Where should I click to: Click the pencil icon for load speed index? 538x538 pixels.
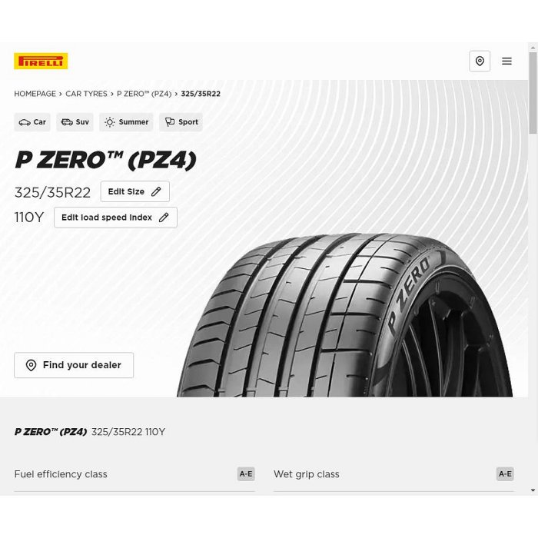click(x=164, y=218)
